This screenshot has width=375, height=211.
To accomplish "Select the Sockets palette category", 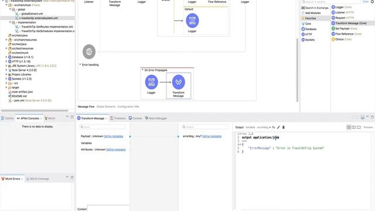I will 308,40.
